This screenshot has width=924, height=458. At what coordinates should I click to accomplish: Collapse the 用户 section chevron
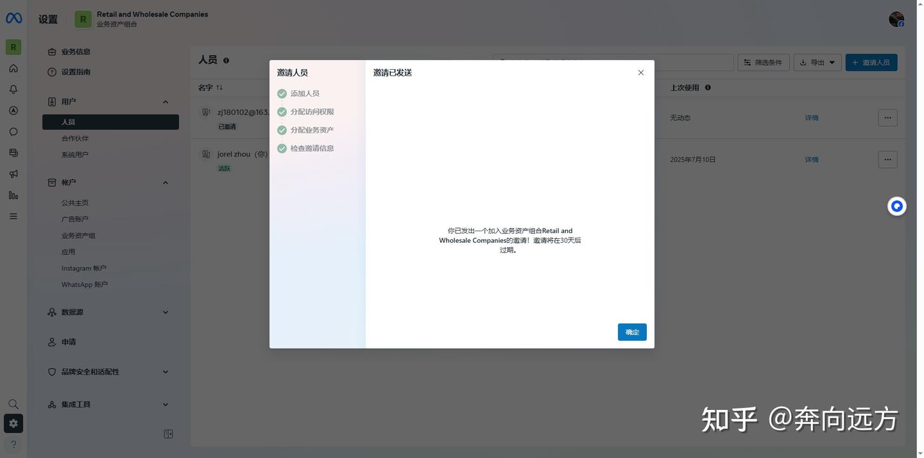tap(165, 101)
